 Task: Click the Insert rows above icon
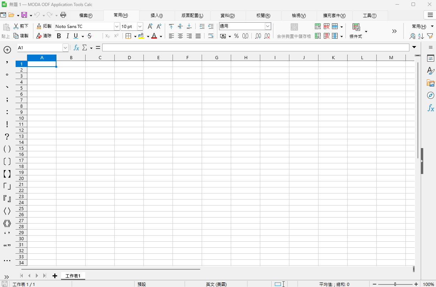click(318, 27)
